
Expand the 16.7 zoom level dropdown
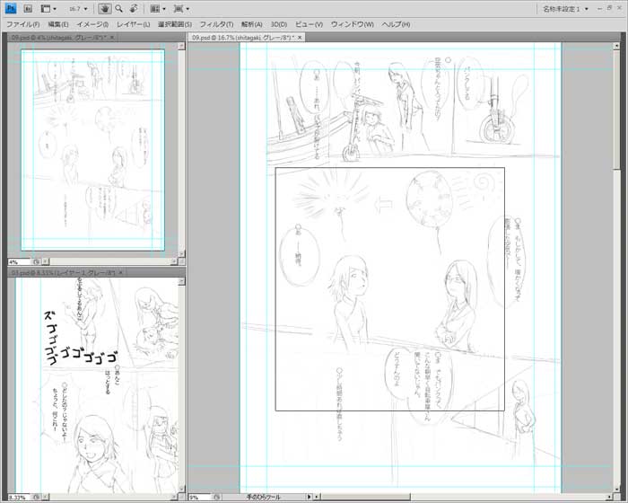click(87, 8)
